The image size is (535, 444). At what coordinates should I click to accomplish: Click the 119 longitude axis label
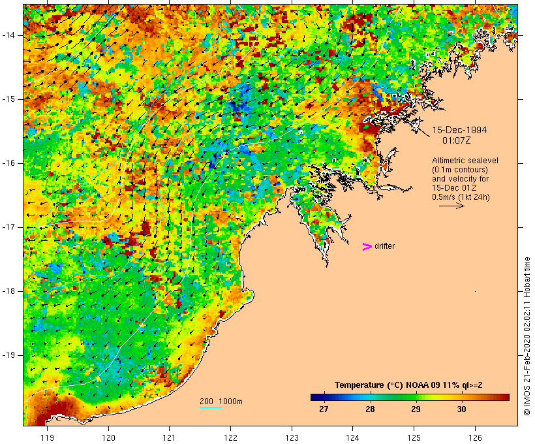click(x=47, y=437)
